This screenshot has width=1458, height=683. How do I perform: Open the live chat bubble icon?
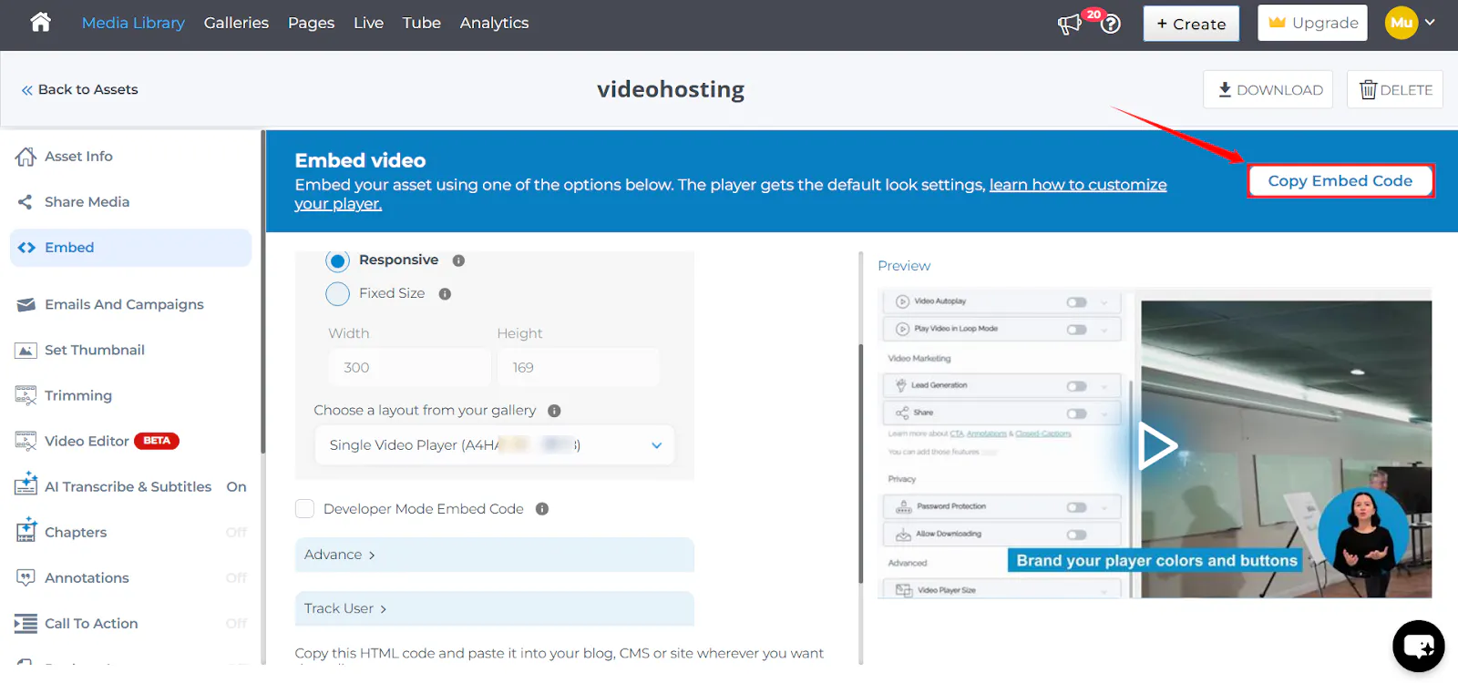click(x=1418, y=646)
